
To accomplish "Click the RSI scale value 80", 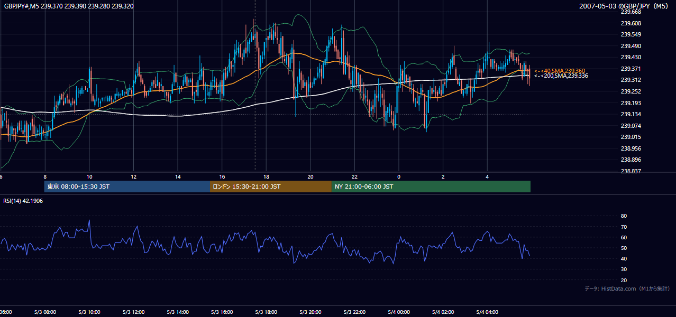I will (624, 216).
